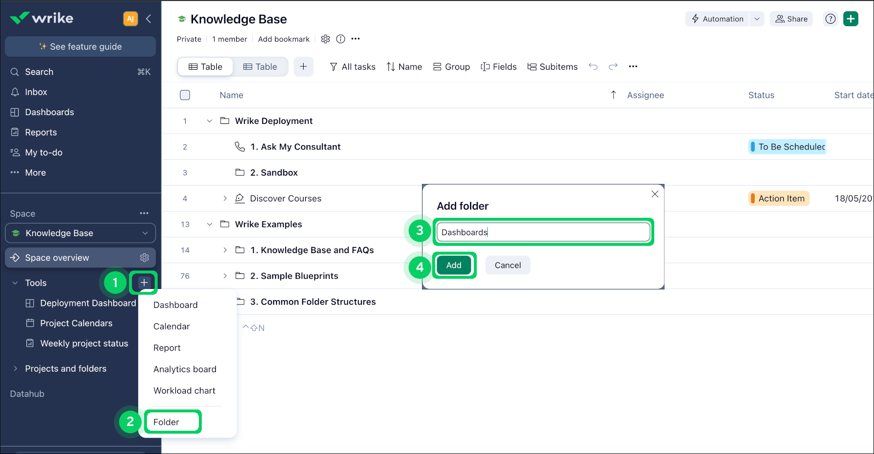Open the help question mark icon
874x454 pixels.
tap(830, 19)
